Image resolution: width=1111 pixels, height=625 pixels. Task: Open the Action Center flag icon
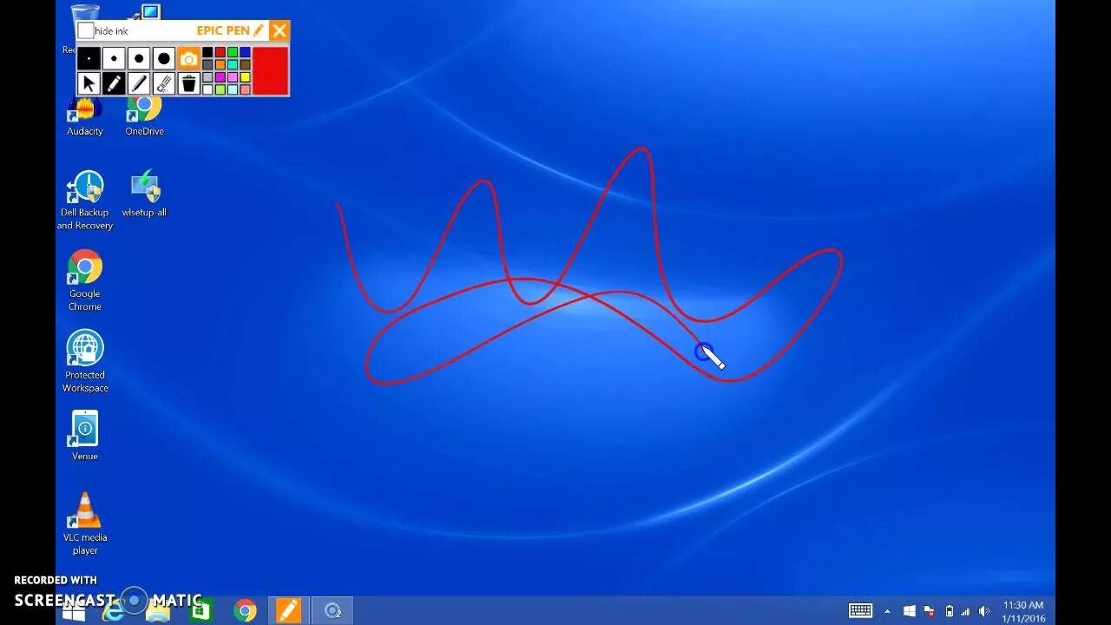(x=929, y=611)
